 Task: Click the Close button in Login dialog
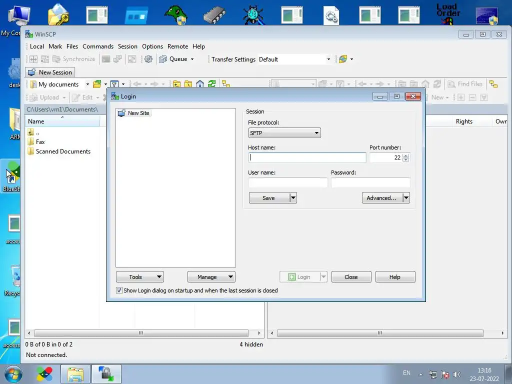coord(351,277)
